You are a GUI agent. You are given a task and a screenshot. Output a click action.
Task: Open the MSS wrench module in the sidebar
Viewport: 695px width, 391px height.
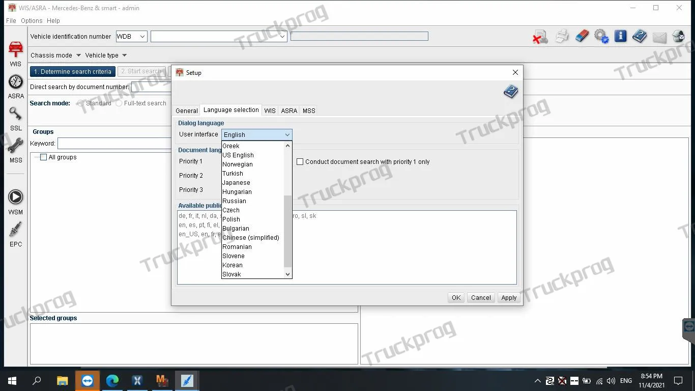[x=16, y=151]
